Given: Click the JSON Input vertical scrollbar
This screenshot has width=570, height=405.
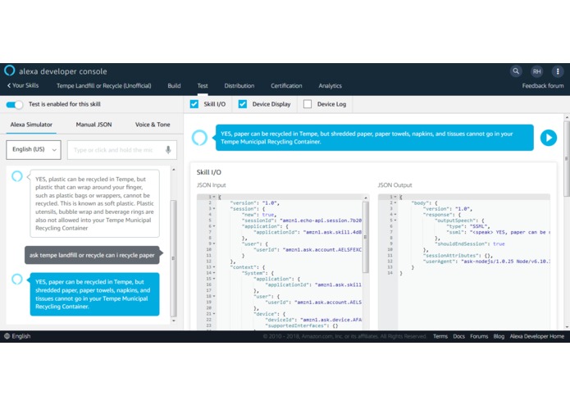Looking at the screenshot, I should coord(365,237).
